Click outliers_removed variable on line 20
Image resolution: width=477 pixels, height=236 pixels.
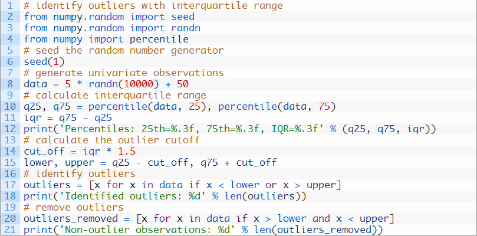click(x=71, y=219)
